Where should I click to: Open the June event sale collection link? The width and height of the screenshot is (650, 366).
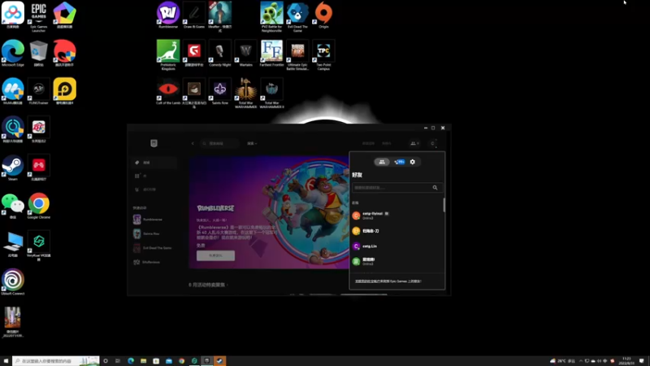coord(208,285)
